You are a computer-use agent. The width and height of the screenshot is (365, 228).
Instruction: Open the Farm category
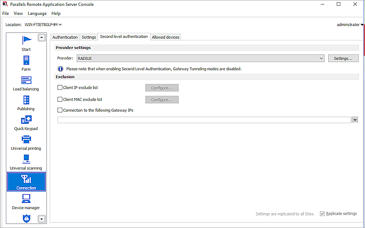pyautogui.click(x=26, y=63)
